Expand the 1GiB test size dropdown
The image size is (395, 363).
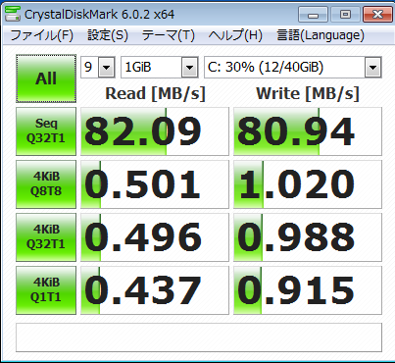[160, 68]
